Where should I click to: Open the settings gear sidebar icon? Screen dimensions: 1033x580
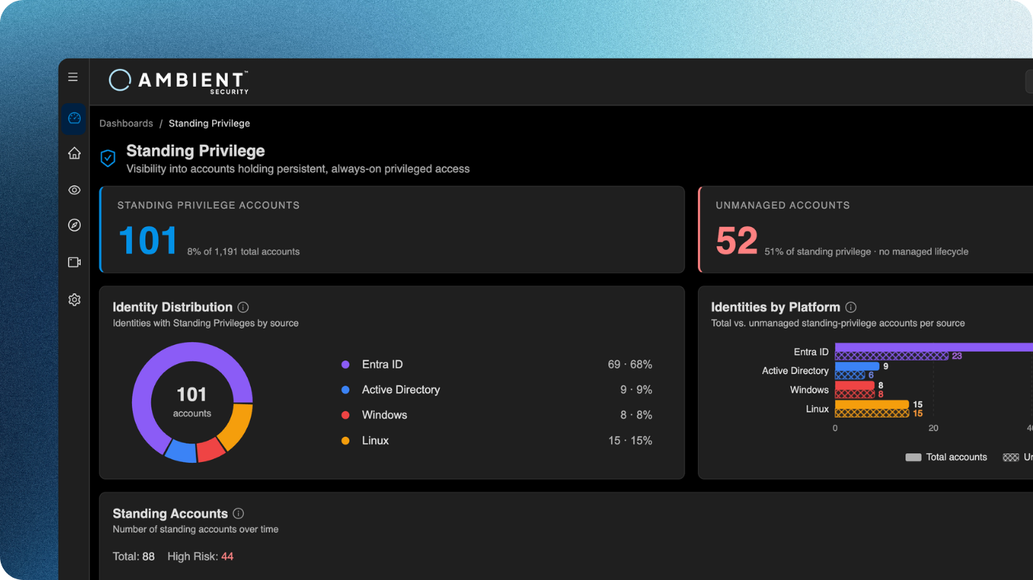pyautogui.click(x=74, y=300)
